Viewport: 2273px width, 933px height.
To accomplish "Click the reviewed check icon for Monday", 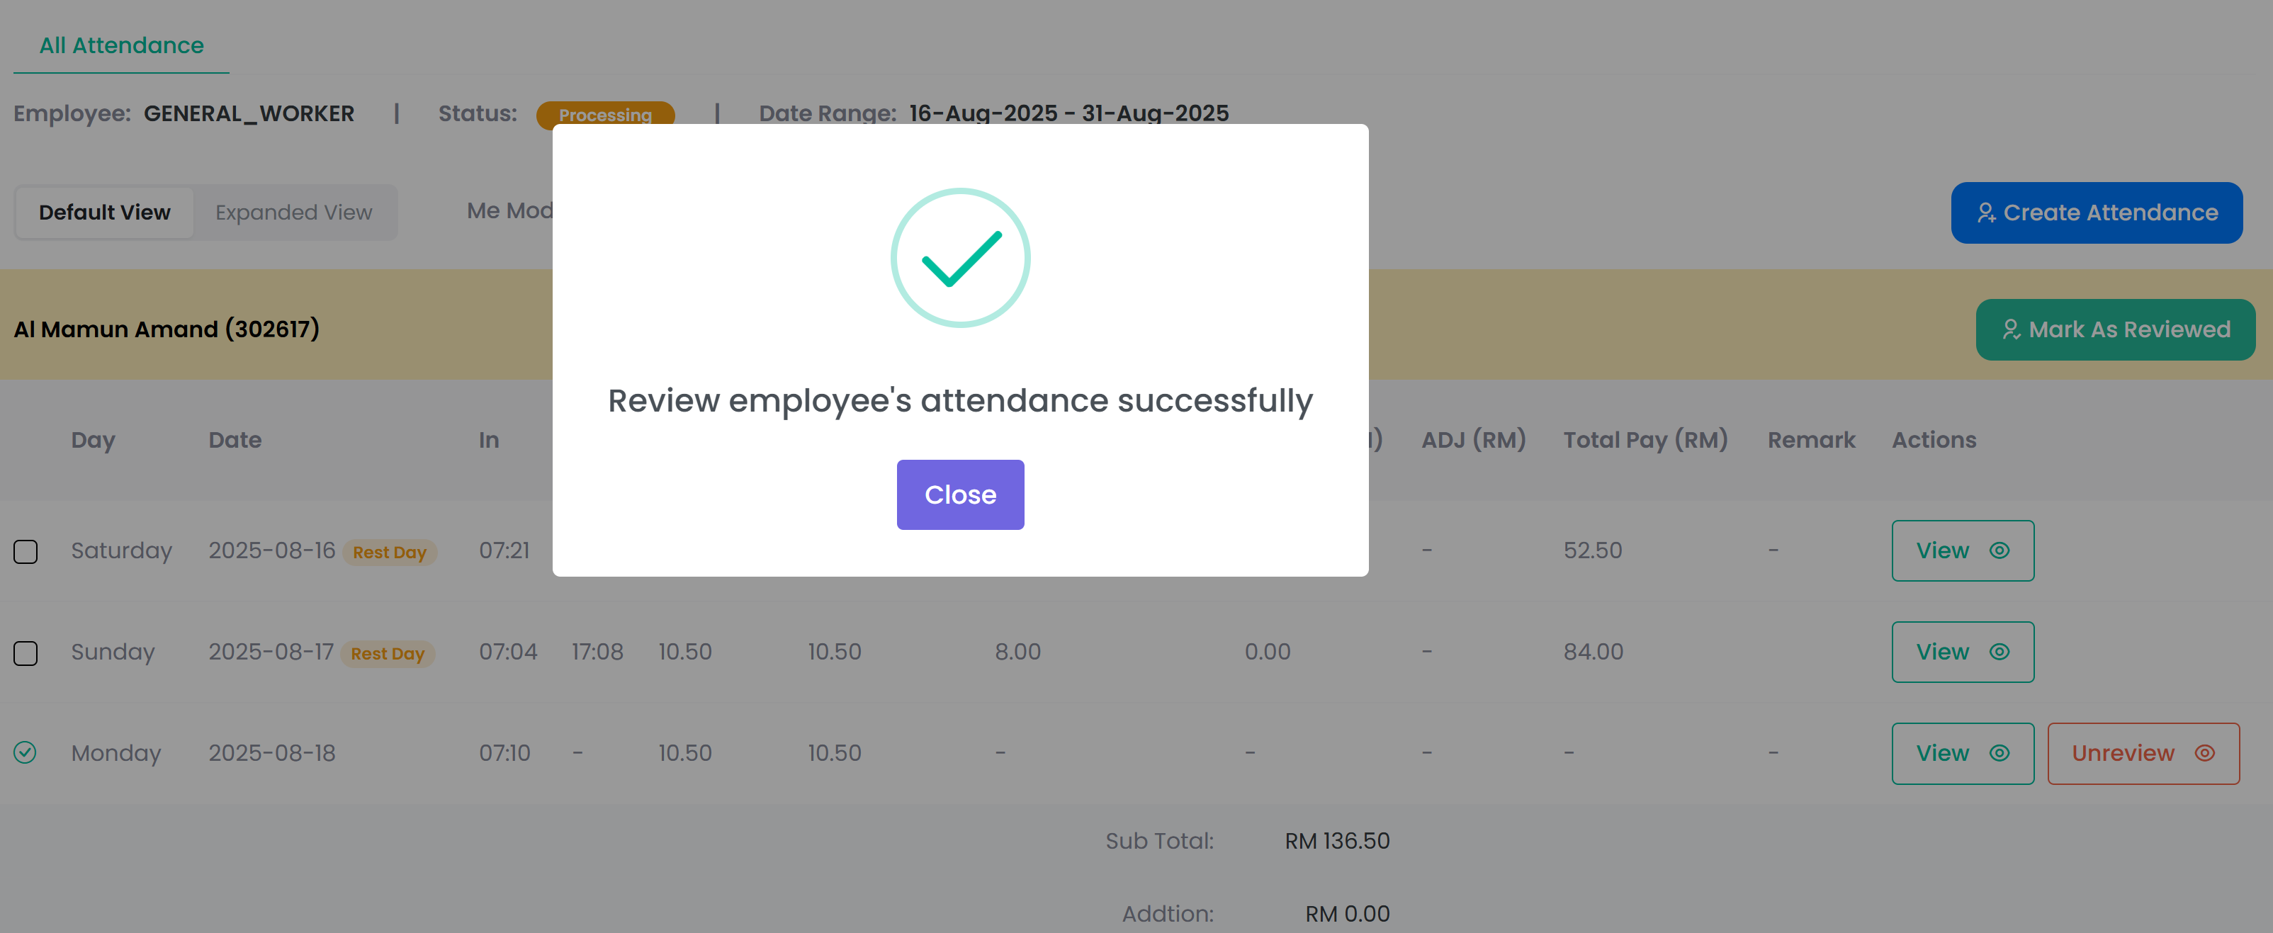I will click(25, 752).
